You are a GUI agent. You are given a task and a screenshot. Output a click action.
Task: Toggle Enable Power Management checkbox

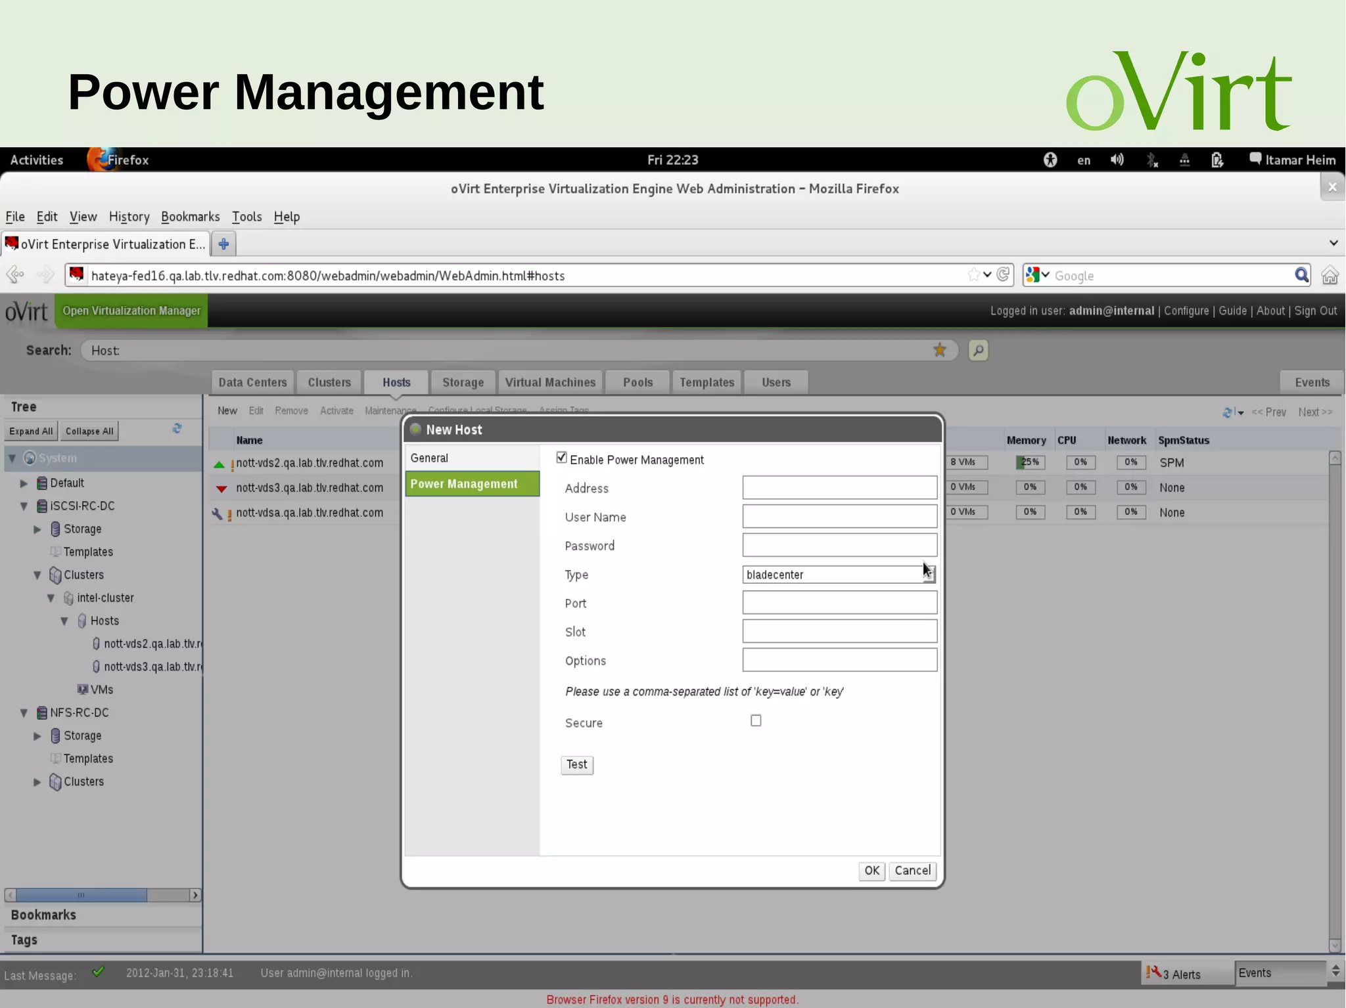(561, 458)
